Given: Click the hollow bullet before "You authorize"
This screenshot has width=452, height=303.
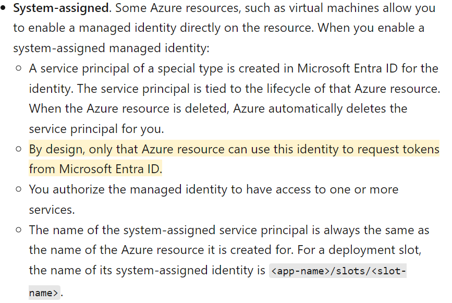Looking at the screenshot, I should pyautogui.click(x=19, y=190).
